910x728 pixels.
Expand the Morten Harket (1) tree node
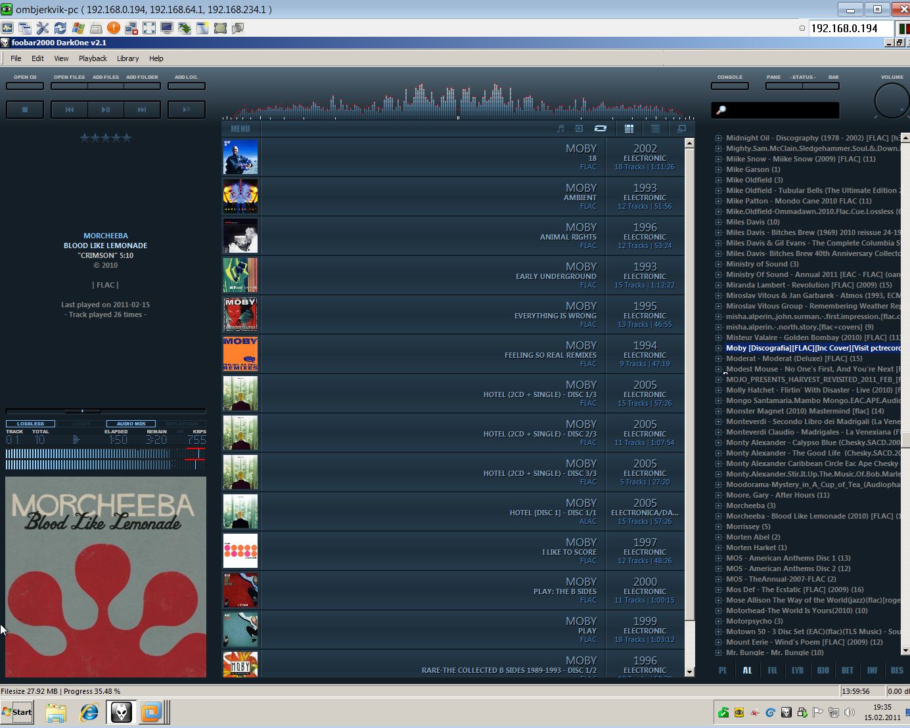coord(718,547)
